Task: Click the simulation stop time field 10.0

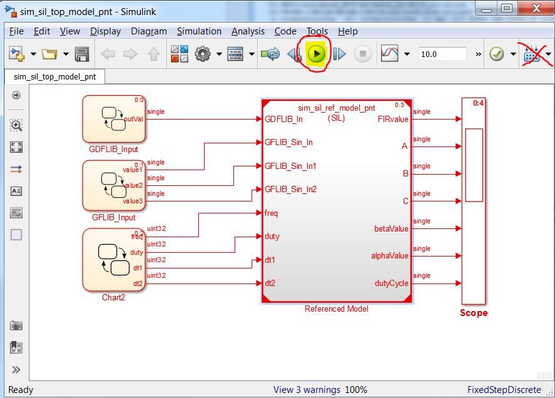Action: click(442, 54)
